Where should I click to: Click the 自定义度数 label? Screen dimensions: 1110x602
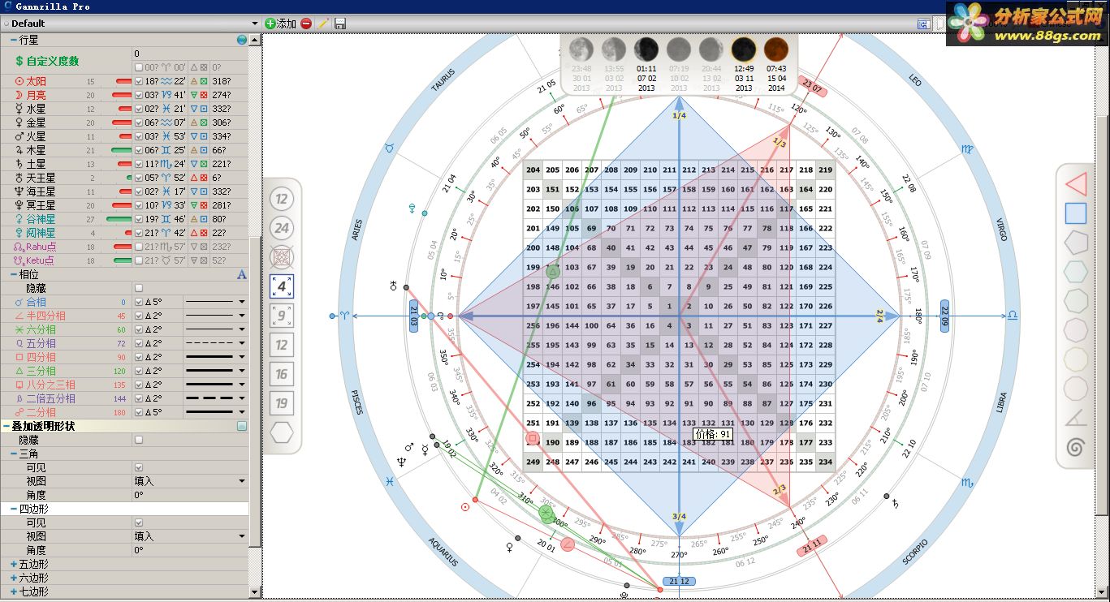pyautogui.click(x=52, y=61)
